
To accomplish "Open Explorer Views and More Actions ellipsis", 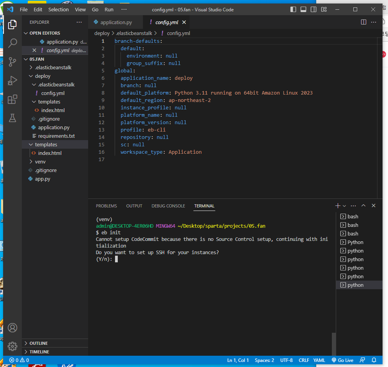I will 79,22.
